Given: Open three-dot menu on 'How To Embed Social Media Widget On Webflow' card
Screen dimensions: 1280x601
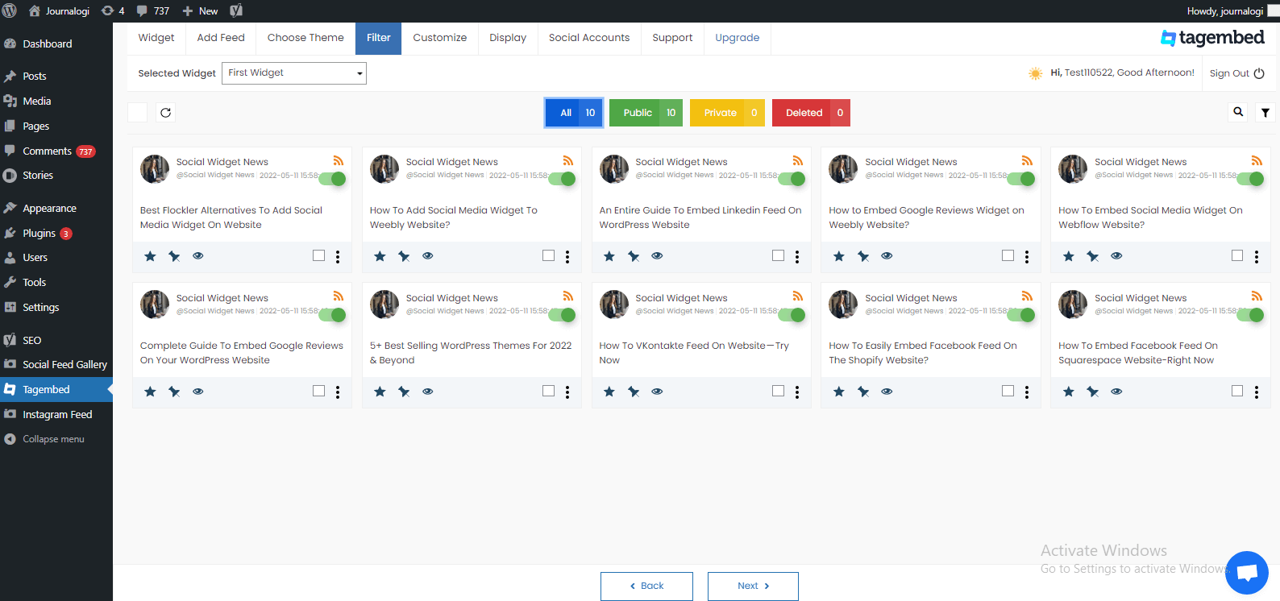Looking at the screenshot, I should tap(1257, 256).
